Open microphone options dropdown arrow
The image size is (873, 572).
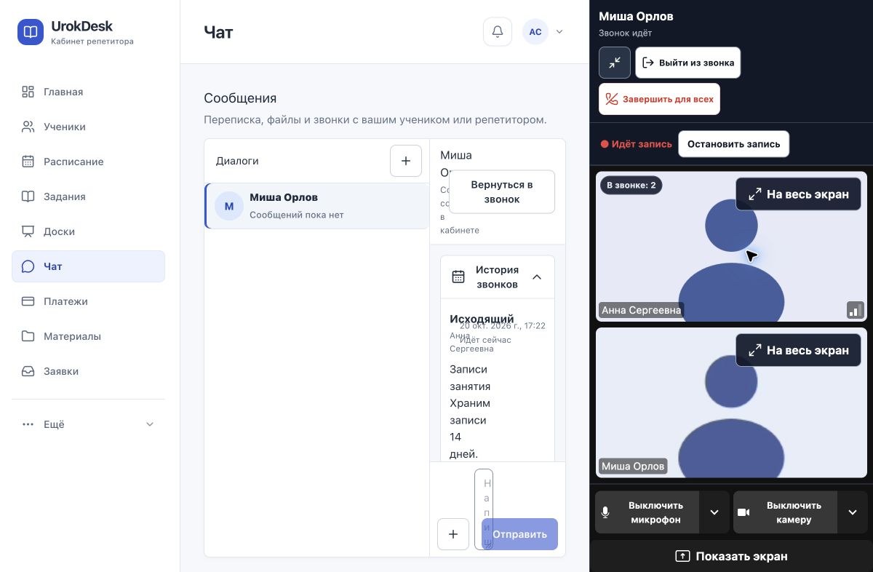[x=714, y=512]
